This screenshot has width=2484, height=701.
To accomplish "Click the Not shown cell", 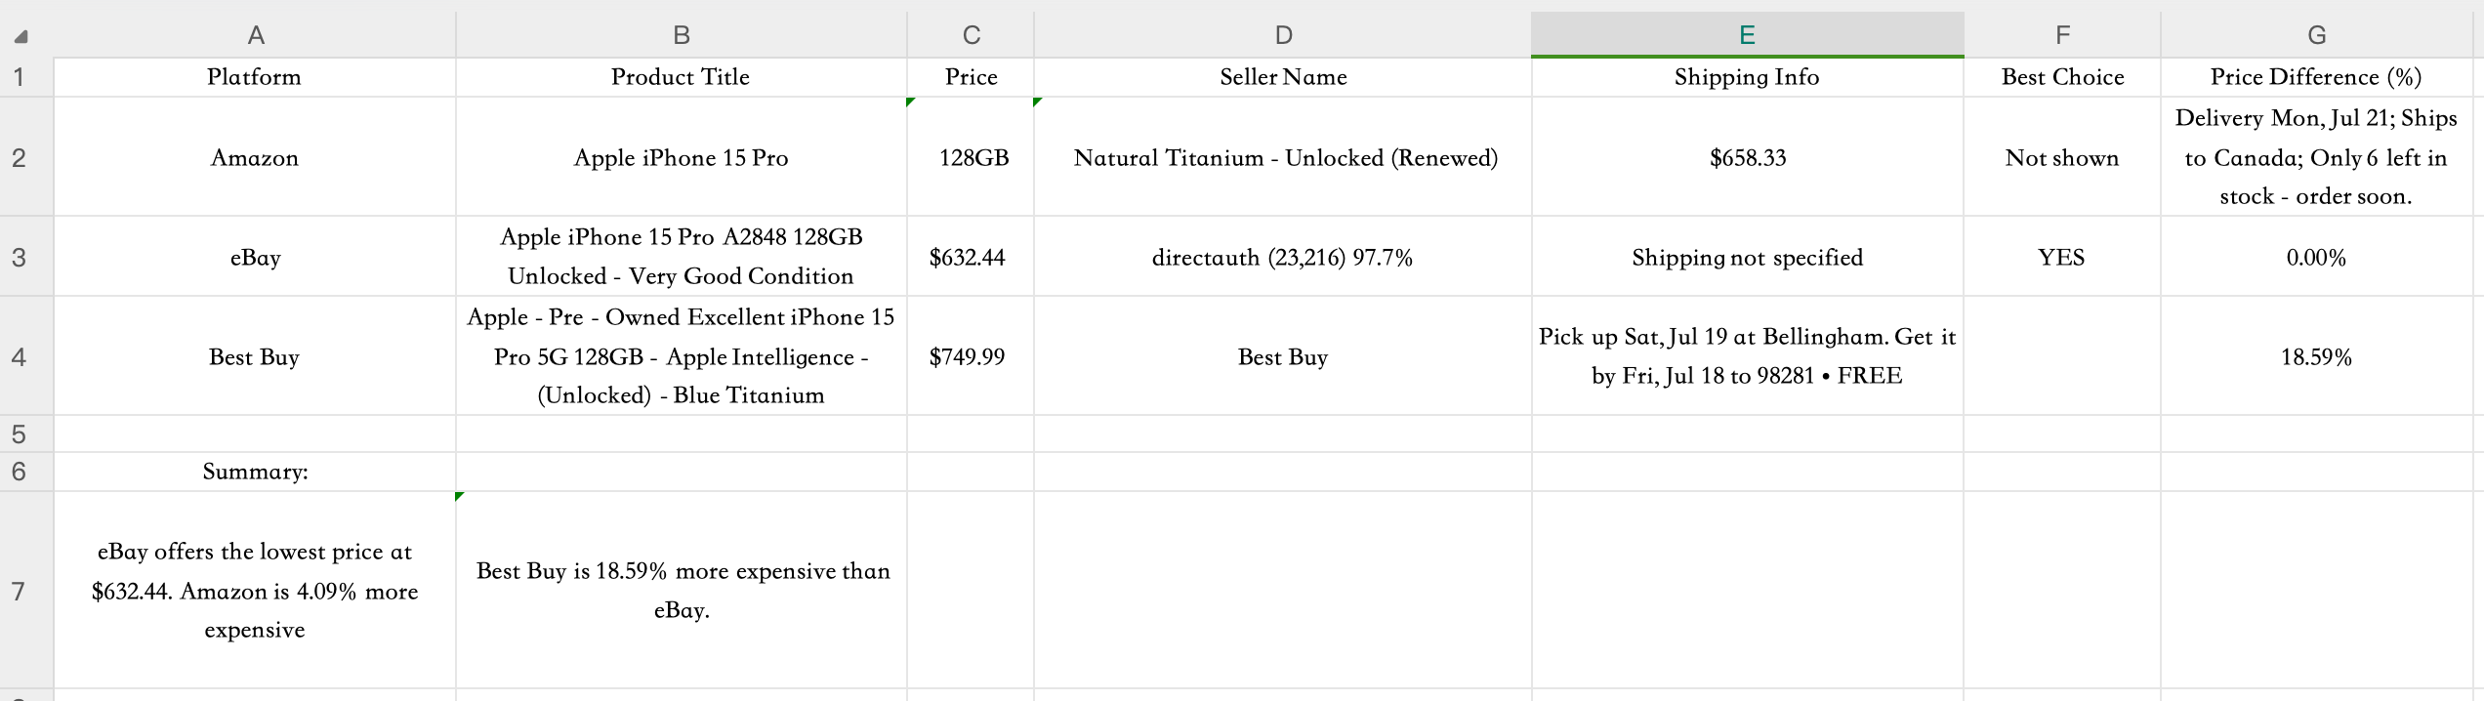I will tap(2062, 157).
